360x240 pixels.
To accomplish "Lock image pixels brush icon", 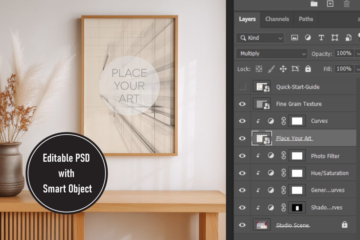I will point(271,69).
